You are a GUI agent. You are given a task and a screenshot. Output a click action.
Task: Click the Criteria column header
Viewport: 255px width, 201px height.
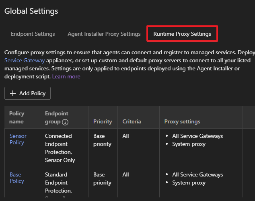(x=132, y=121)
